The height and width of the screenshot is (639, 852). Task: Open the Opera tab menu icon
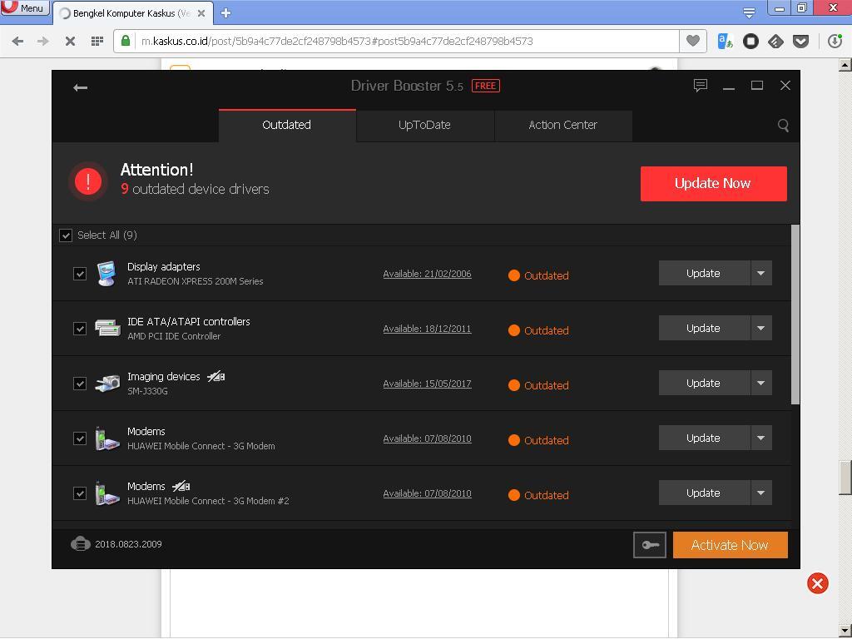point(750,12)
